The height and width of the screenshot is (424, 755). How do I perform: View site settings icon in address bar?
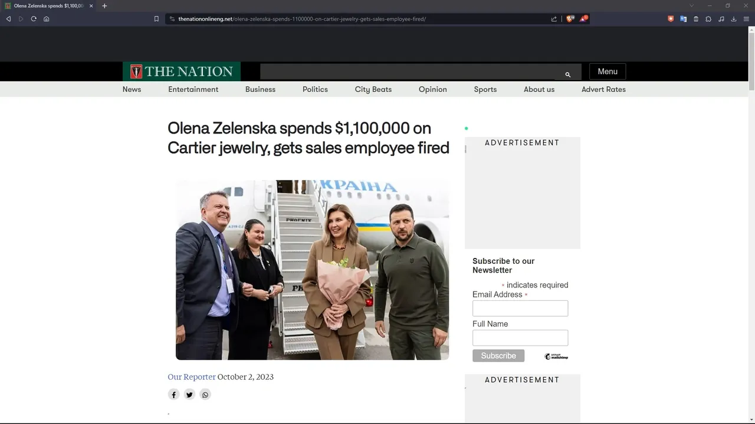(172, 19)
